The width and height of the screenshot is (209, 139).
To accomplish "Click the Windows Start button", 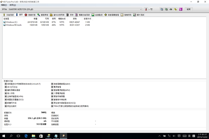I will 3,136.
